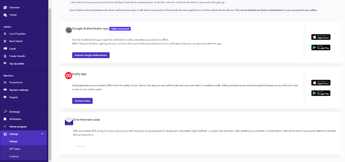Image resolution: width=345 pixels, height=162 pixels.
Task: Expand the Verification submenu chevron
Action: [x=42, y=119]
